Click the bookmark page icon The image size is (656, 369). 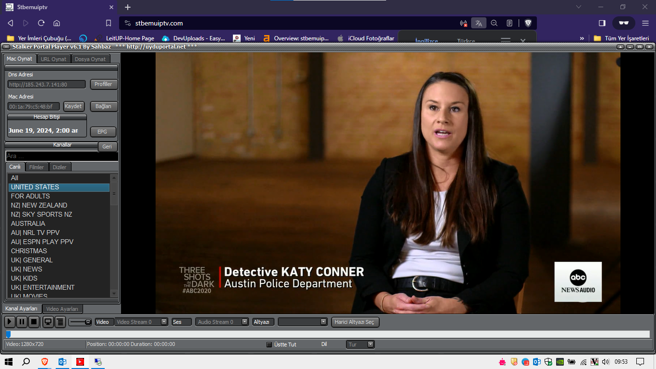coord(109,23)
